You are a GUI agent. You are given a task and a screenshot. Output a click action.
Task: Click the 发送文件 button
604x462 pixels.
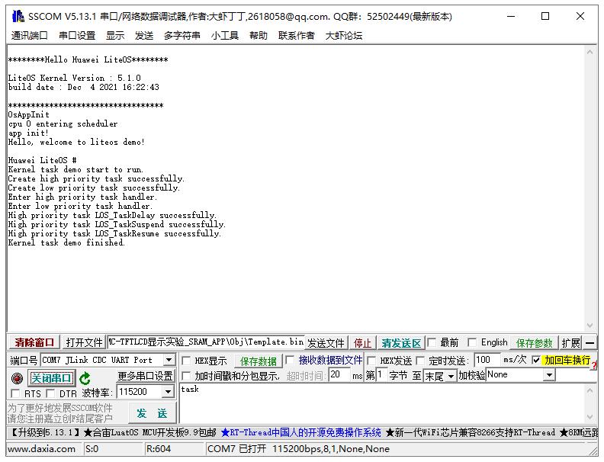(326, 342)
